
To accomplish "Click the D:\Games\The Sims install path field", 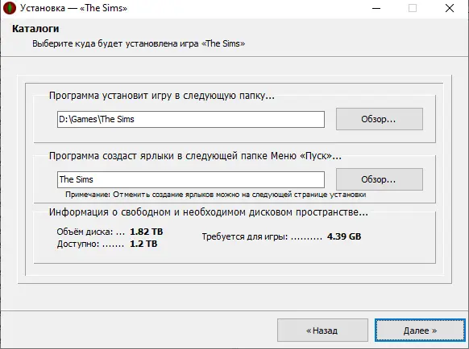I will (191, 120).
